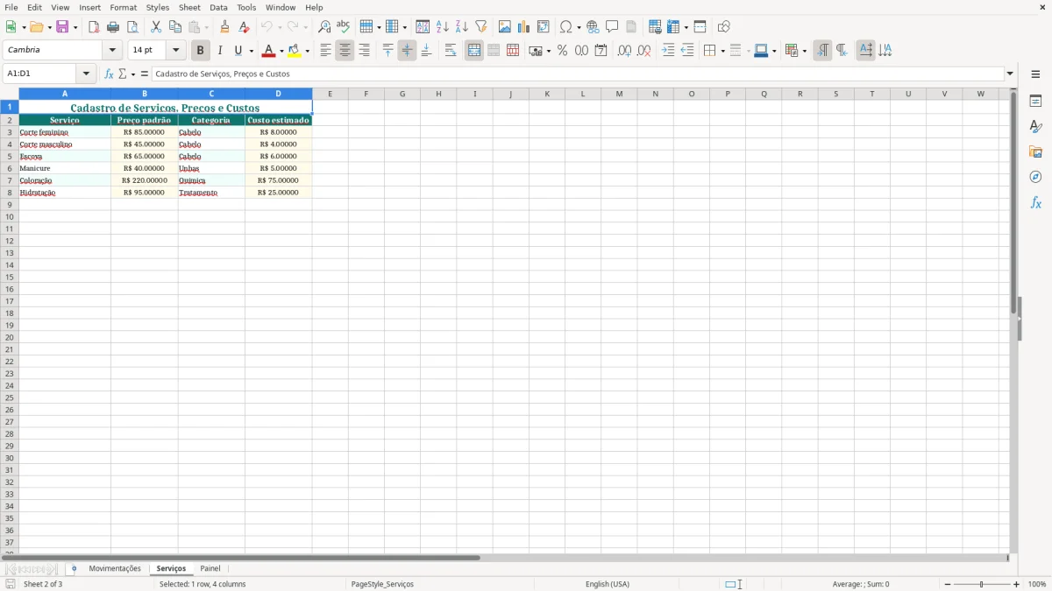Open the Borders dropdown arrow
The width and height of the screenshot is (1052, 591).
coord(721,51)
